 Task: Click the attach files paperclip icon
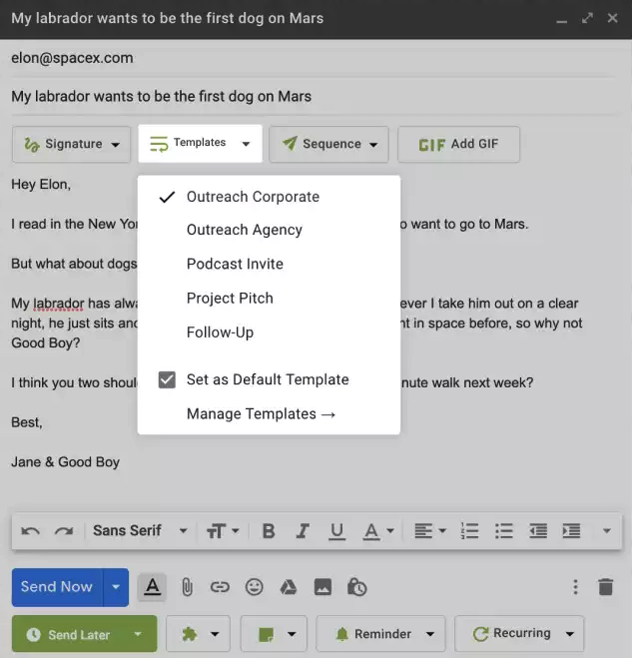click(x=187, y=587)
